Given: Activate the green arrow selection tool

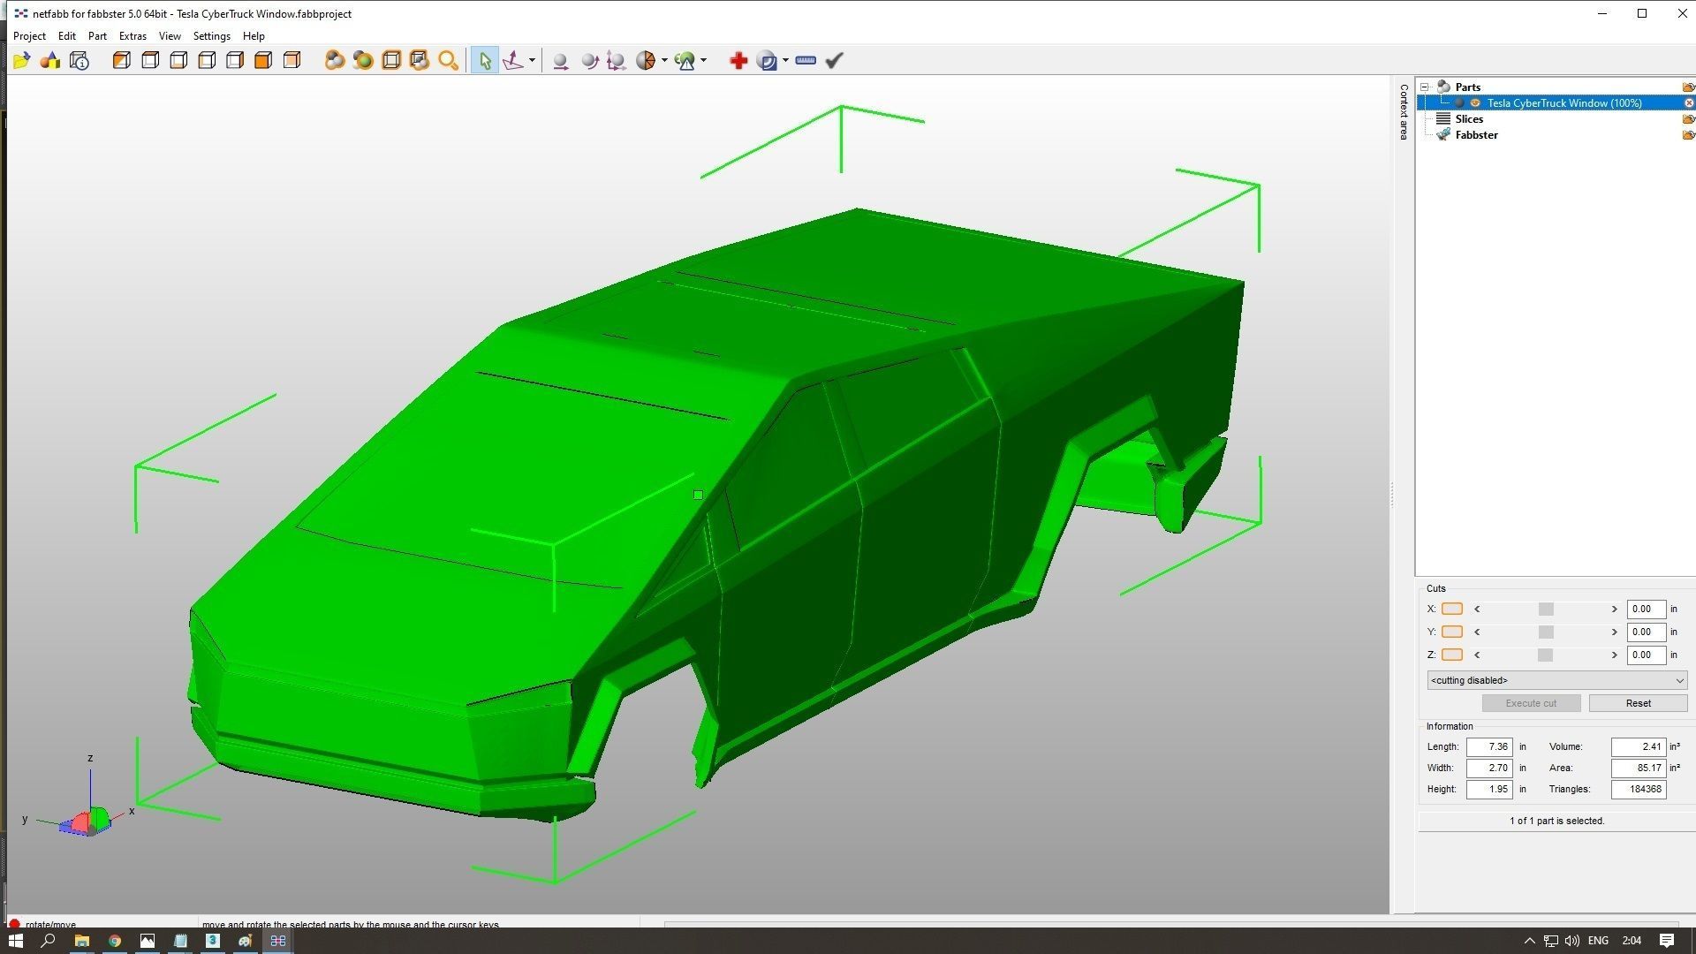Looking at the screenshot, I should point(484,60).
